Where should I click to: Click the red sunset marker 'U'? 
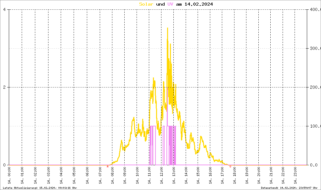click(230, 166)
